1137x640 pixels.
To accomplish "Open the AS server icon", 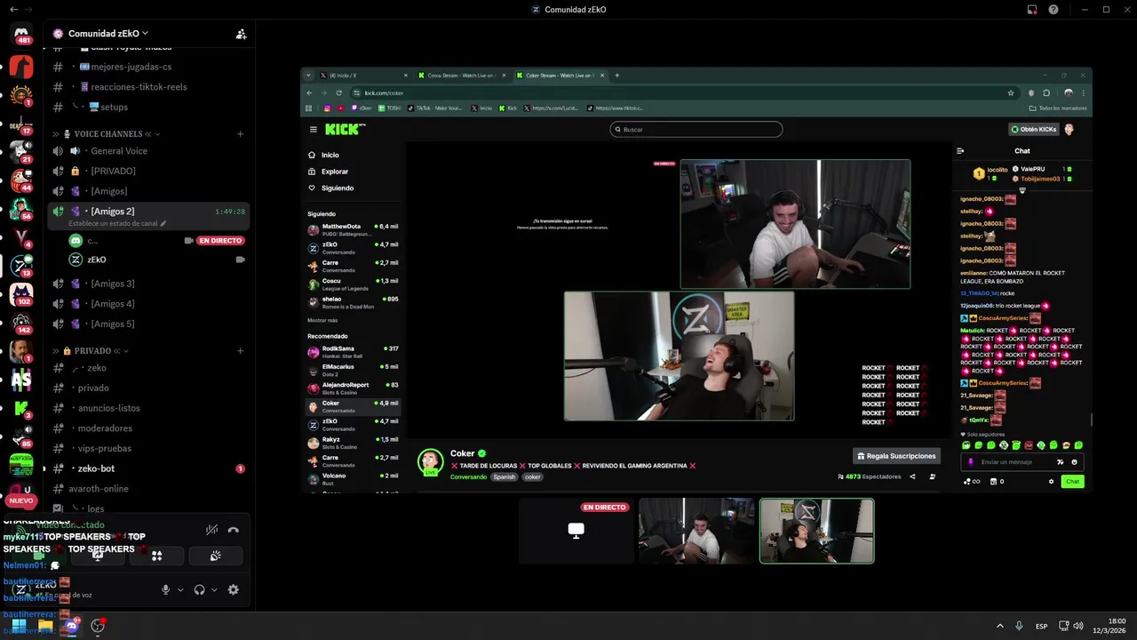I will coord(21,380).
